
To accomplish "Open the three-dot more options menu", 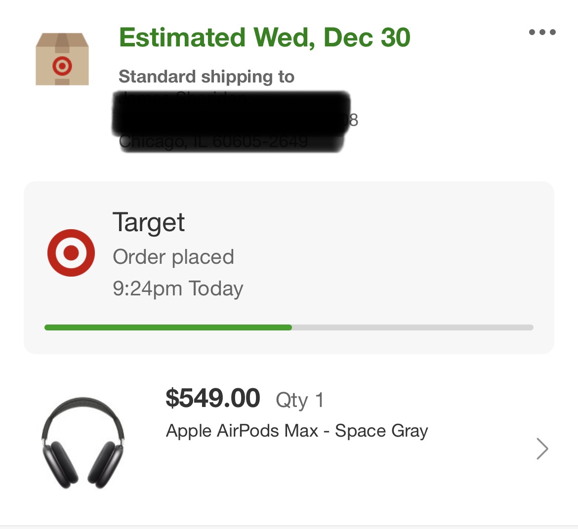I will pos(542,33).
